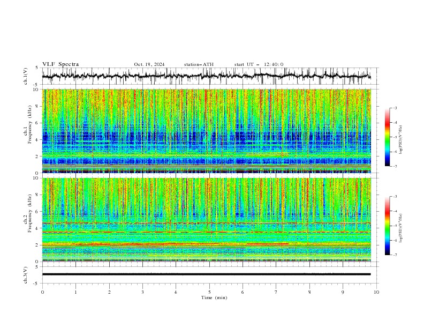The height and width of the screenshot is (328, 424).
Task: Click the '-3' label on ch.1 colorbar
Action: point(395,108)
